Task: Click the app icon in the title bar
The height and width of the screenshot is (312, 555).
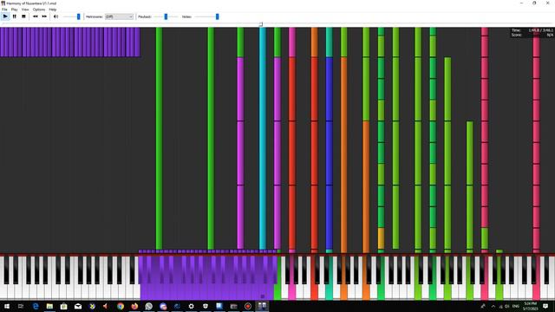Action: click(x=3, y=3)
